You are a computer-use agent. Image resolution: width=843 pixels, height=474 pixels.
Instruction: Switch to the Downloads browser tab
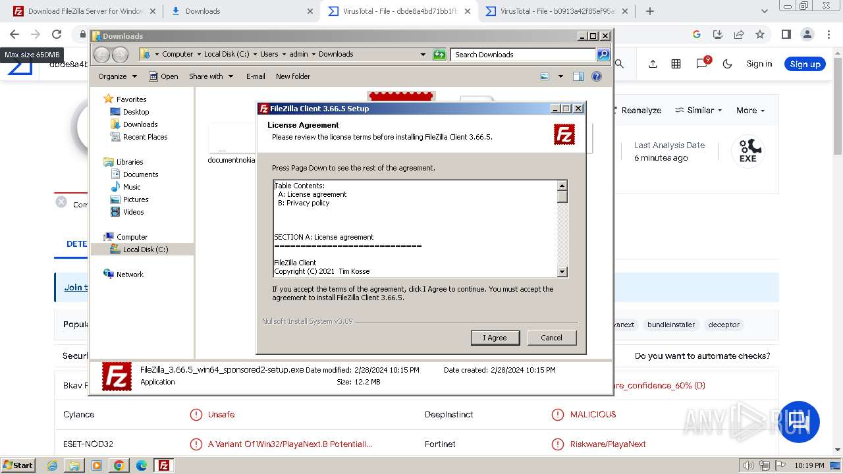(242, 11)
